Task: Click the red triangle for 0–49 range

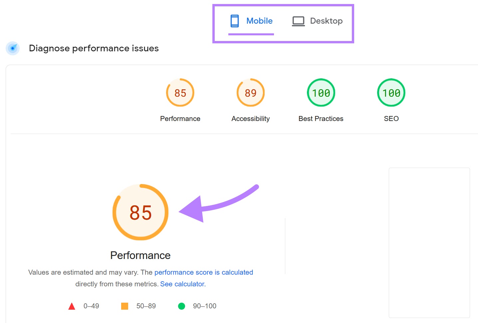Action: pyautogui.click(x=72, y=306)
